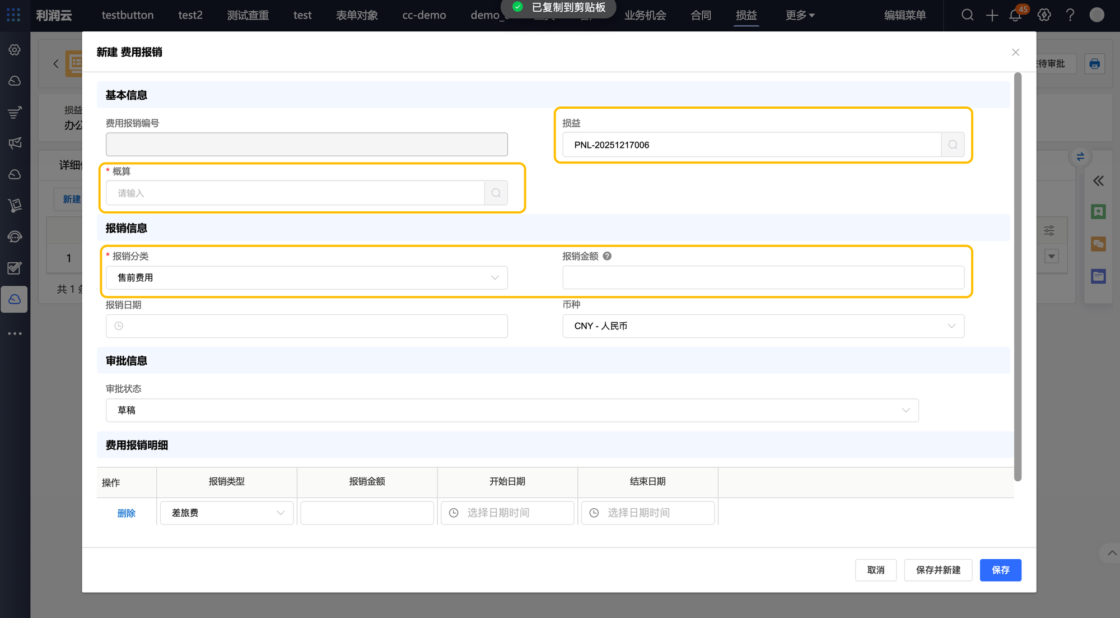
Task: Click the 报销金额 help question mark icon
Action: [x=607, y=256]
